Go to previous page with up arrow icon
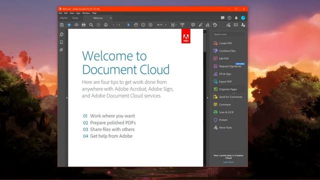Viewport: 320px width, 180px height. [98, 25]
